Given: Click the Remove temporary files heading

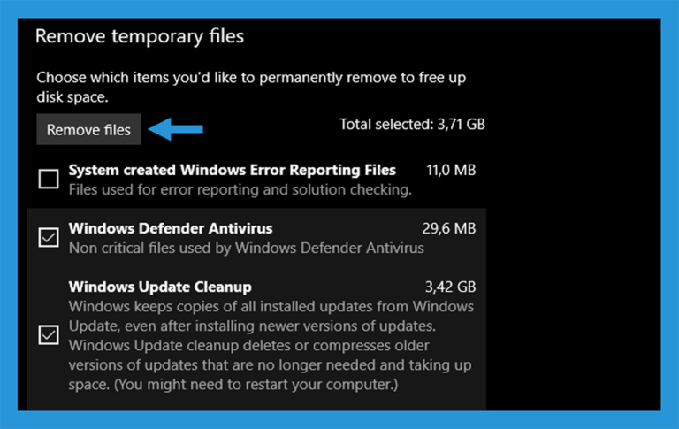Looking at the screenshot, I should coord(140,36).
